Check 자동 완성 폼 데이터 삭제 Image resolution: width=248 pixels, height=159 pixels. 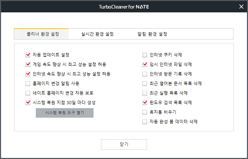click(145, 122)
